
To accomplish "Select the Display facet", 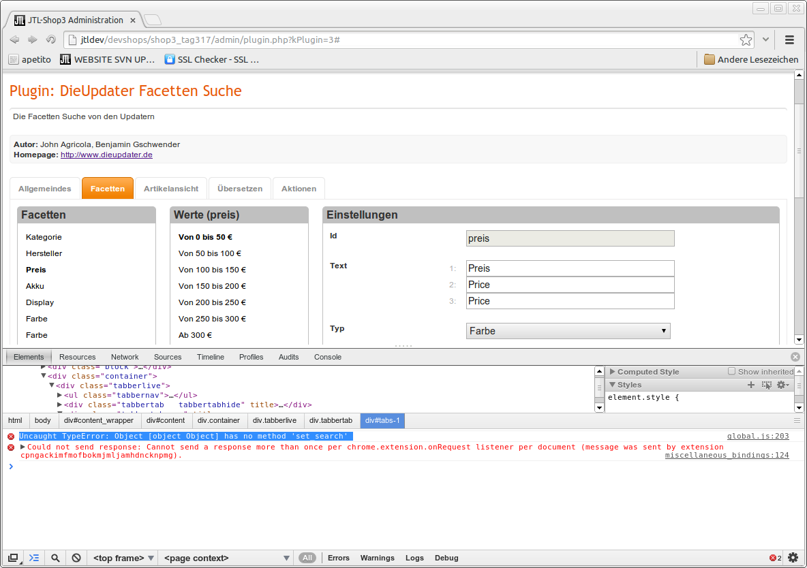I will (40, 302).
